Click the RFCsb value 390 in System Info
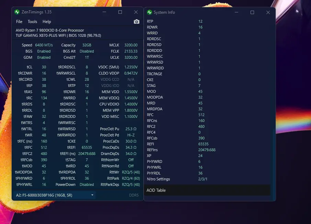 click(x=201, y=138)
